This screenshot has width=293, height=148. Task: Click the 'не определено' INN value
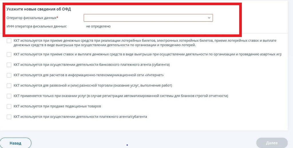pos(98,26)
